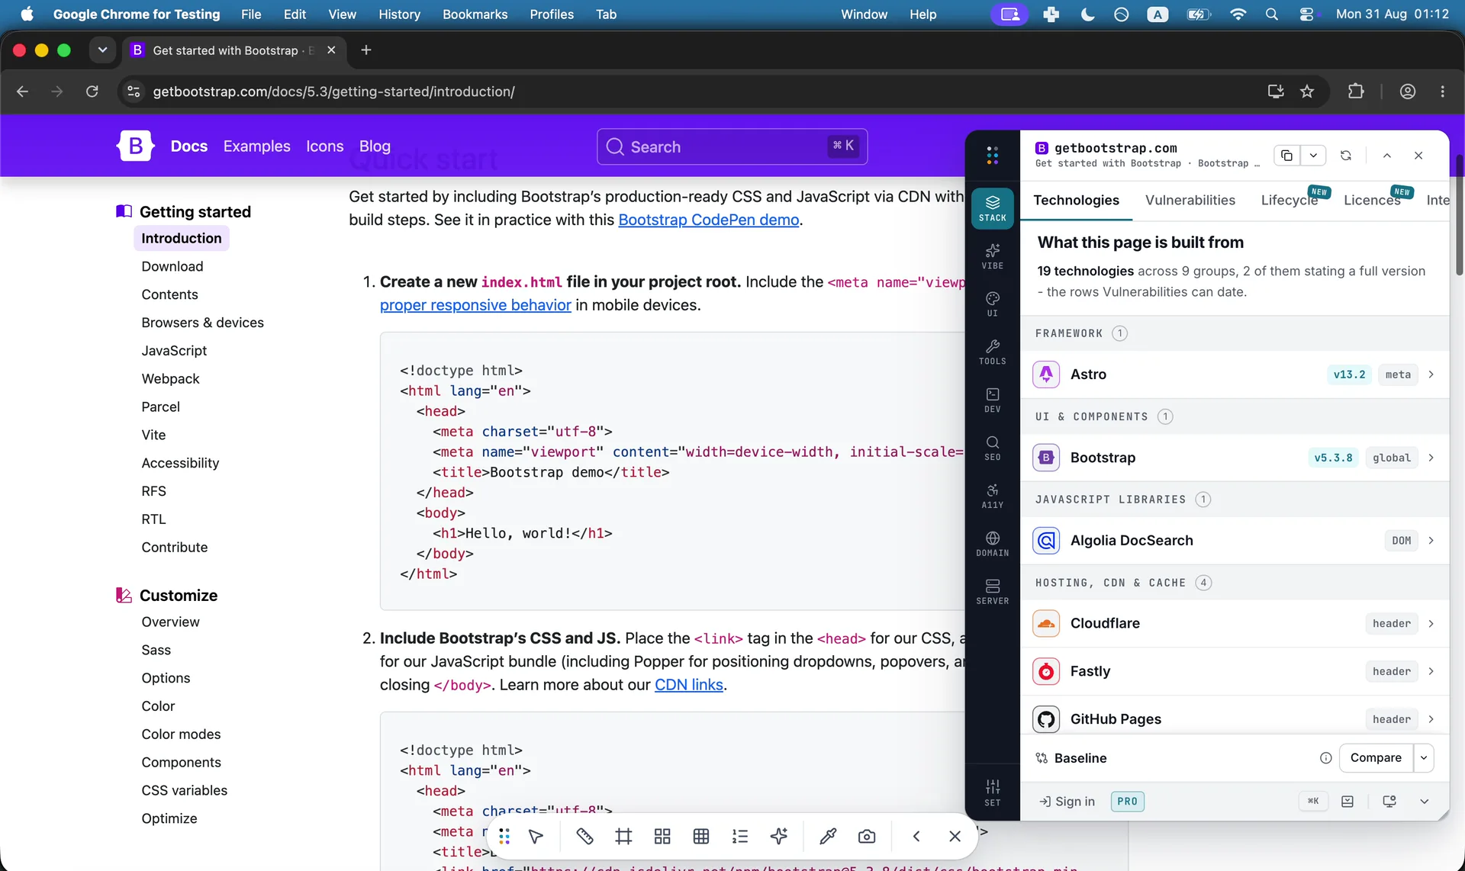
Task: Open the Bookmarks menu in menu bar
Action: coord(475,14)
